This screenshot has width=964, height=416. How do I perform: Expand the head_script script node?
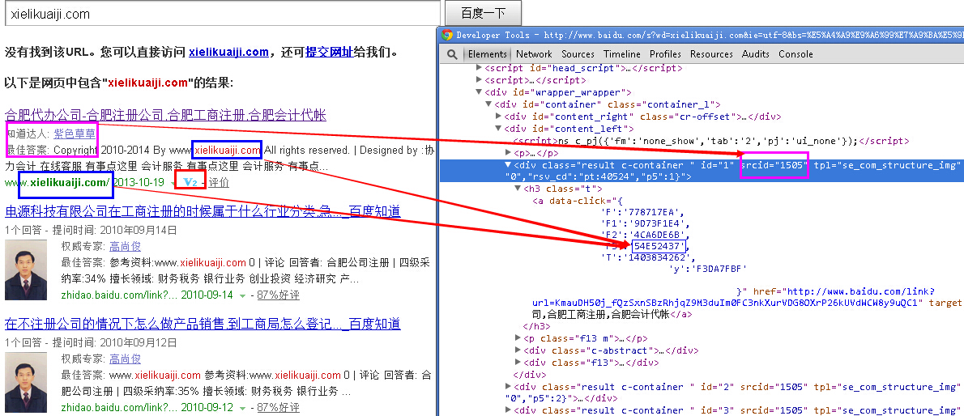point(480,68)
